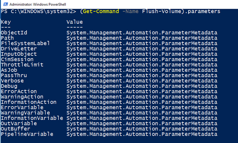Click the Get-Command text in the prompt
This screenshot has height=143, width=238.
[101, 11]
